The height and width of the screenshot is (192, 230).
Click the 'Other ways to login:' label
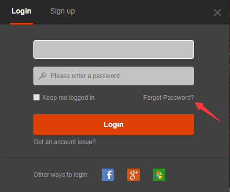click(x=61, y=175)
